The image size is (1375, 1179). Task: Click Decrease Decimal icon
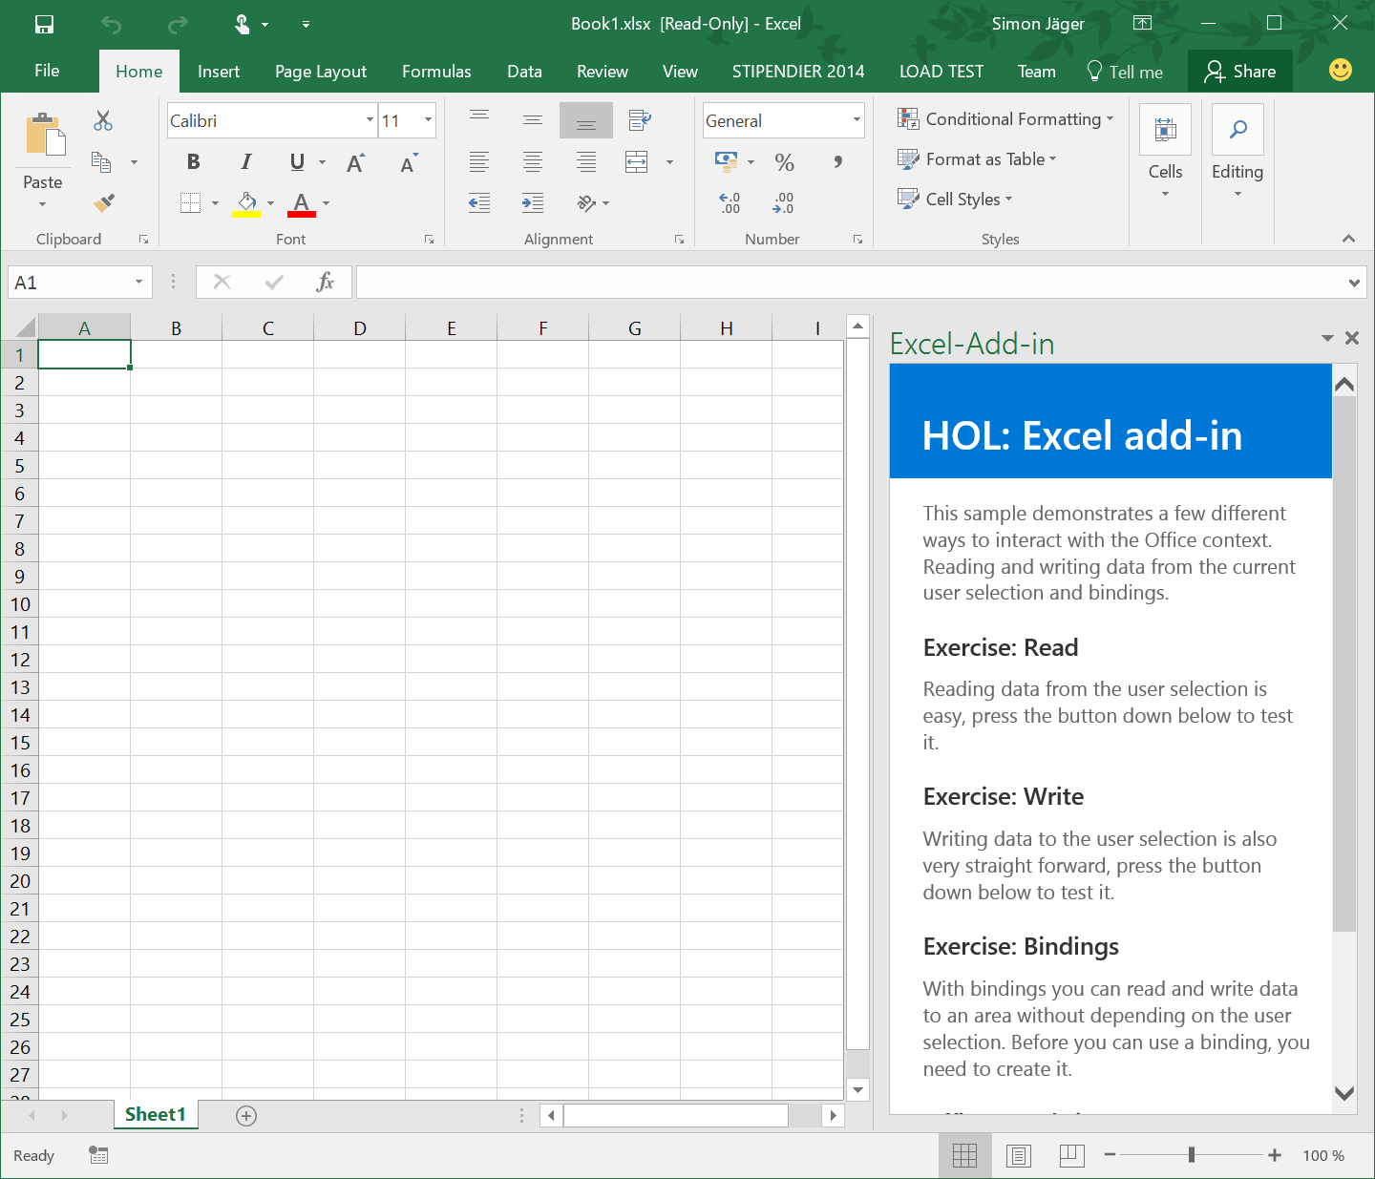coord(783,202)
